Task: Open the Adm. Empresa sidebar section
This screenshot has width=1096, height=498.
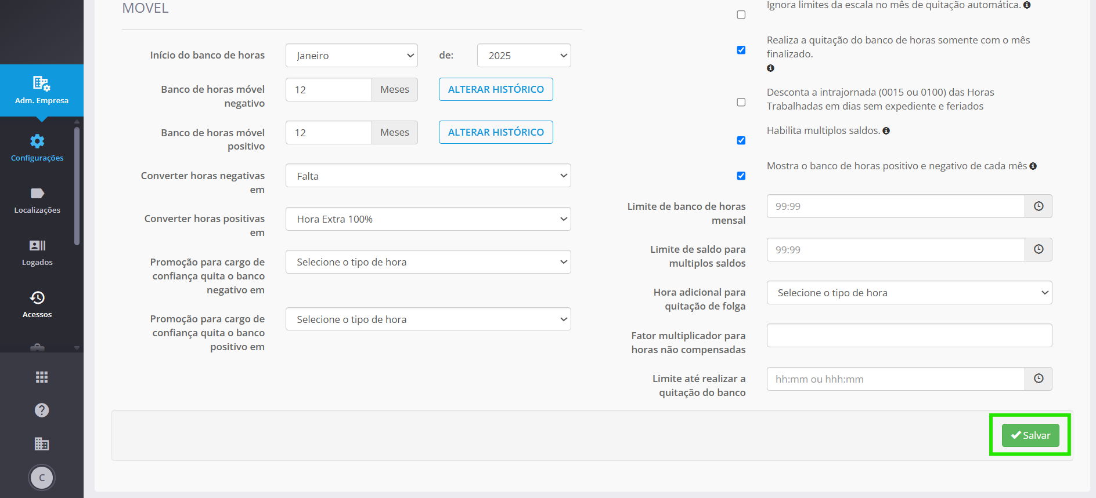Action: coord(42,90)
